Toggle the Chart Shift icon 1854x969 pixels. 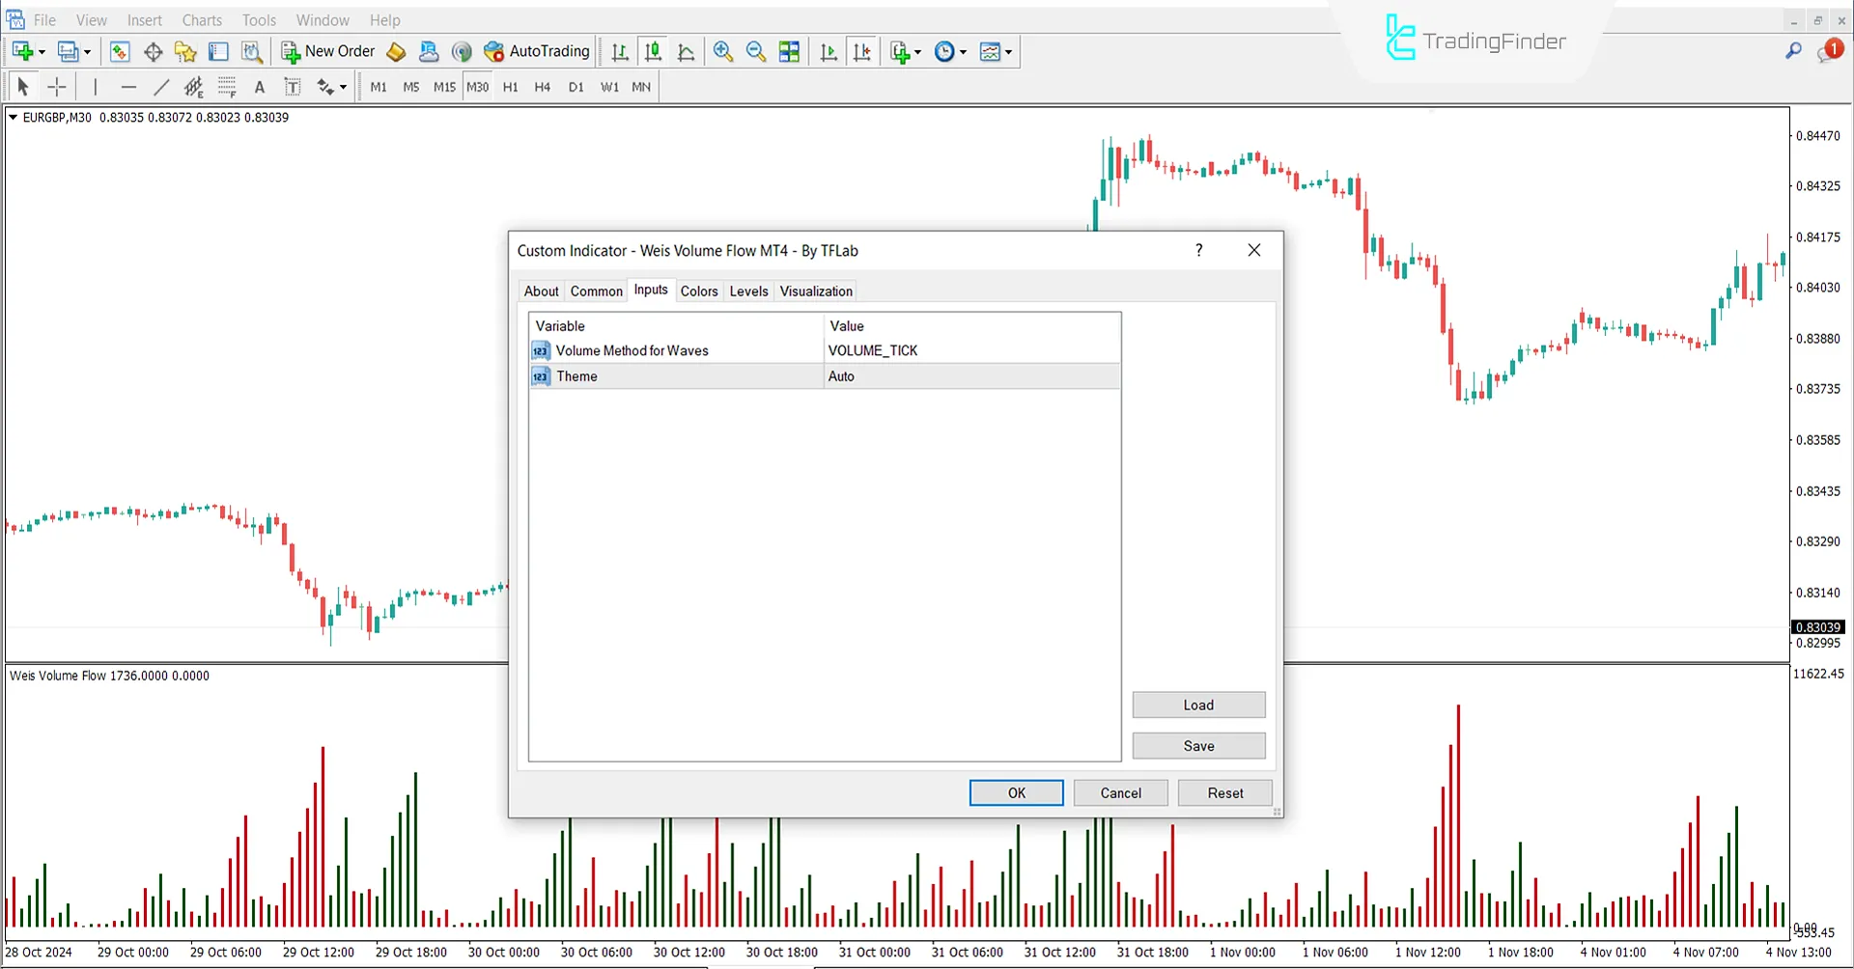tap(861, 51)
